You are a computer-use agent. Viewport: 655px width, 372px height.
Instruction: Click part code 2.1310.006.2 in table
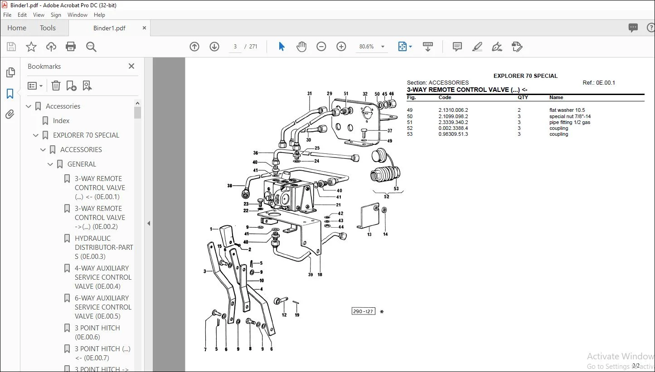point(453,110)
